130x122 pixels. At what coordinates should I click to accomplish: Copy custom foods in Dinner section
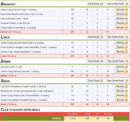[117, 61]
